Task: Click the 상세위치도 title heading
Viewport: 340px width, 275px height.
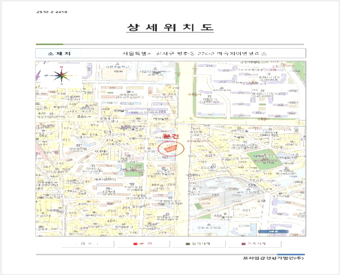Action: tap(170, 27)
